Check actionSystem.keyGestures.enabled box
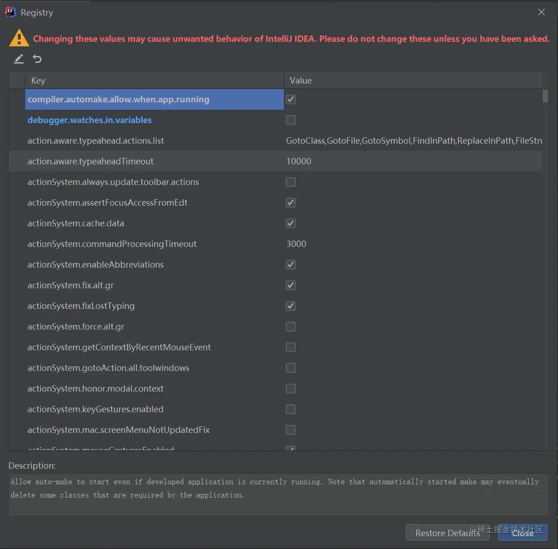This screenshot has width=558, height=549. click(x=291, y=409)
